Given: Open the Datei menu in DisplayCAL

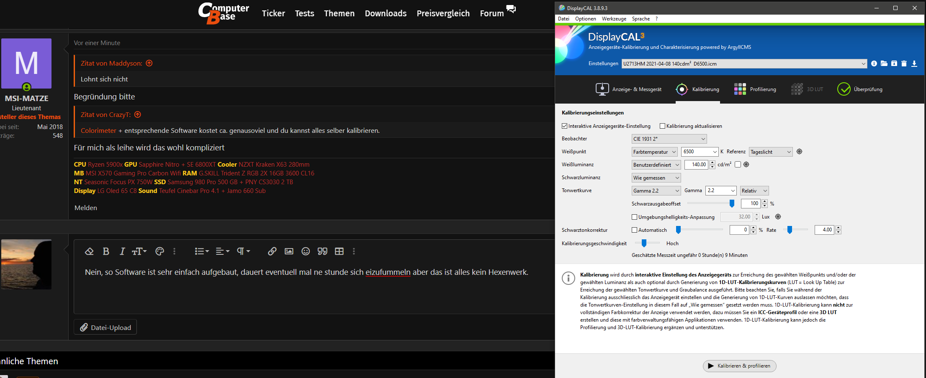Looking at the screenshot, I should 563,19.
